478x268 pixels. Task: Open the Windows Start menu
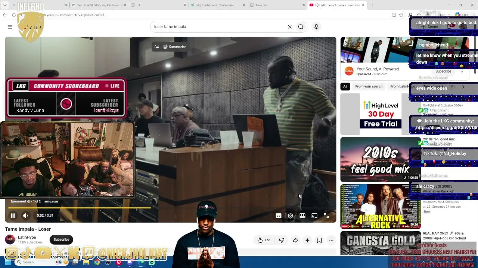click(7, 262)
